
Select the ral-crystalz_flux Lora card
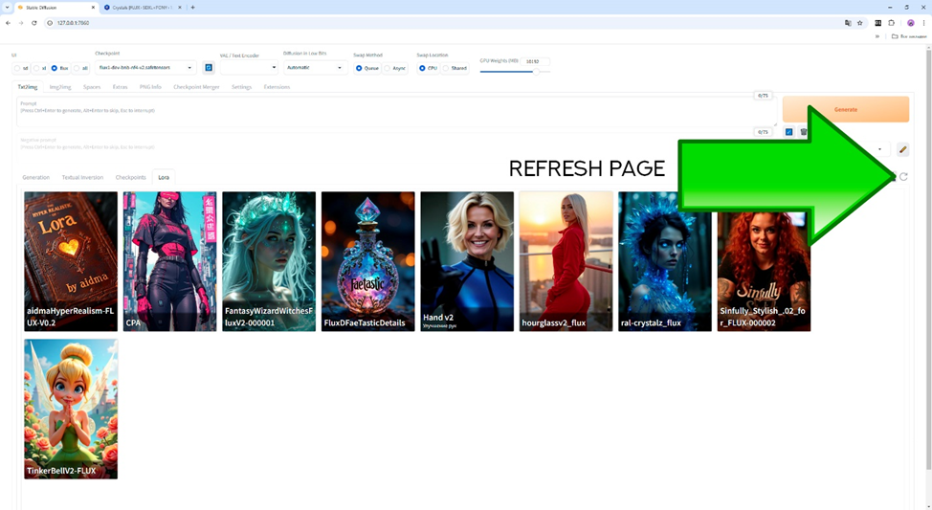pos(664,261)
